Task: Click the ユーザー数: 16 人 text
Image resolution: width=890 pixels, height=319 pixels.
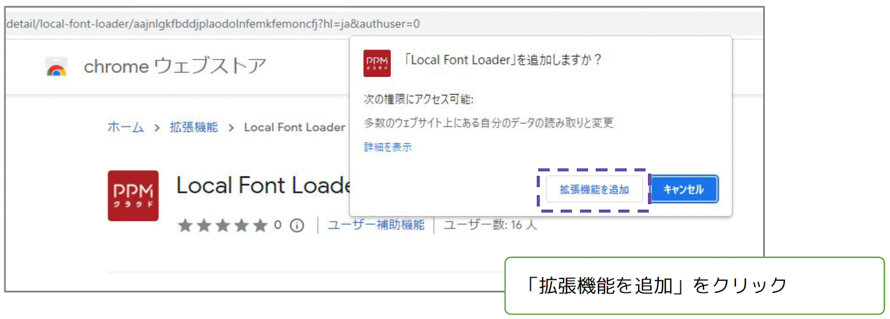Action: coord(490,225)
